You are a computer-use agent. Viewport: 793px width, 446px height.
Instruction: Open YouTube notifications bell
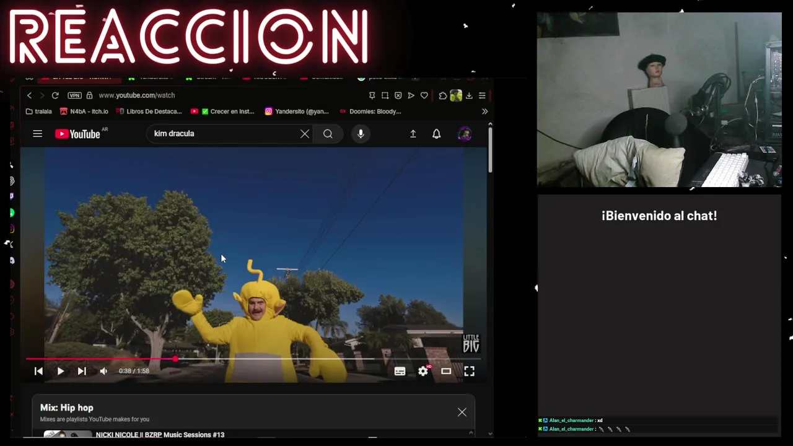tap(437, 134)
